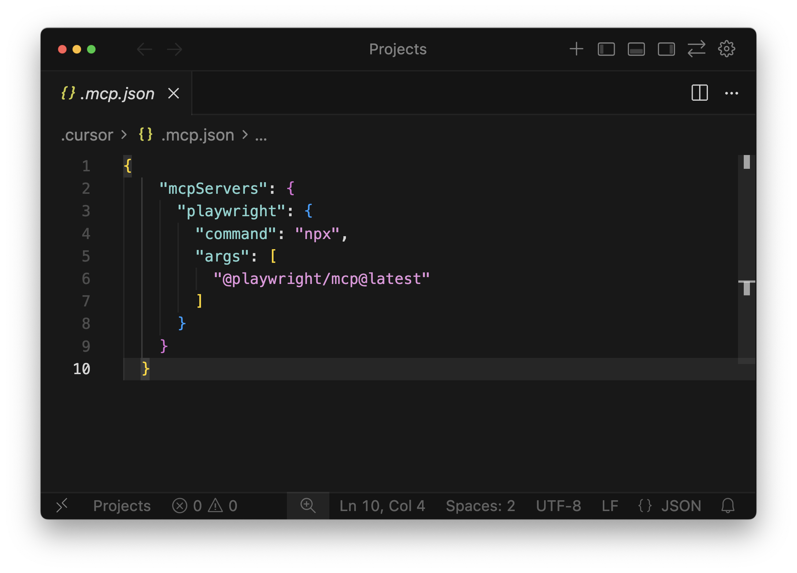797x573 pixels.
Task: Open indentation settings via Spaces: 2
Action: [481, 506]
